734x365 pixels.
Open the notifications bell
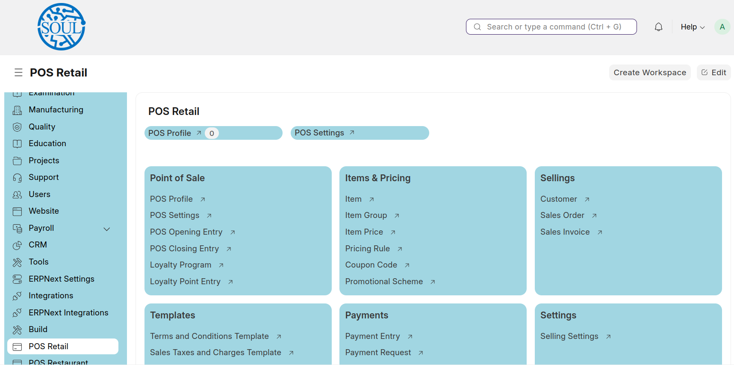point(658,27)
